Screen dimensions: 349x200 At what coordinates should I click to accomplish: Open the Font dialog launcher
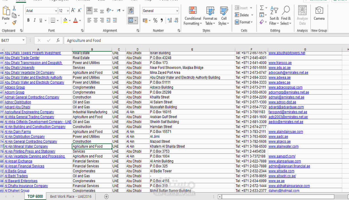point(82,31)
